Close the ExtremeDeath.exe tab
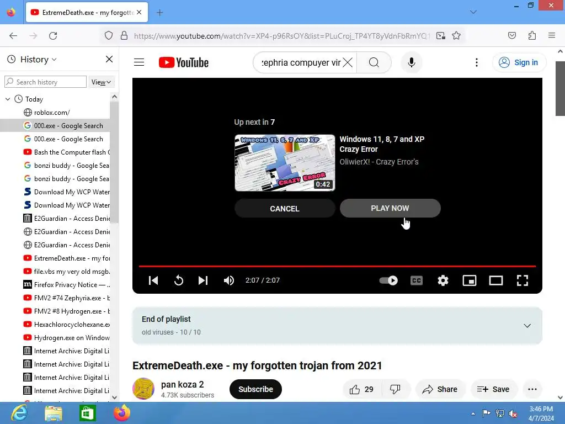 139,13
